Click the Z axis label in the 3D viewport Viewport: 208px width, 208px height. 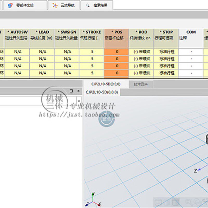(x=196, y=171)
